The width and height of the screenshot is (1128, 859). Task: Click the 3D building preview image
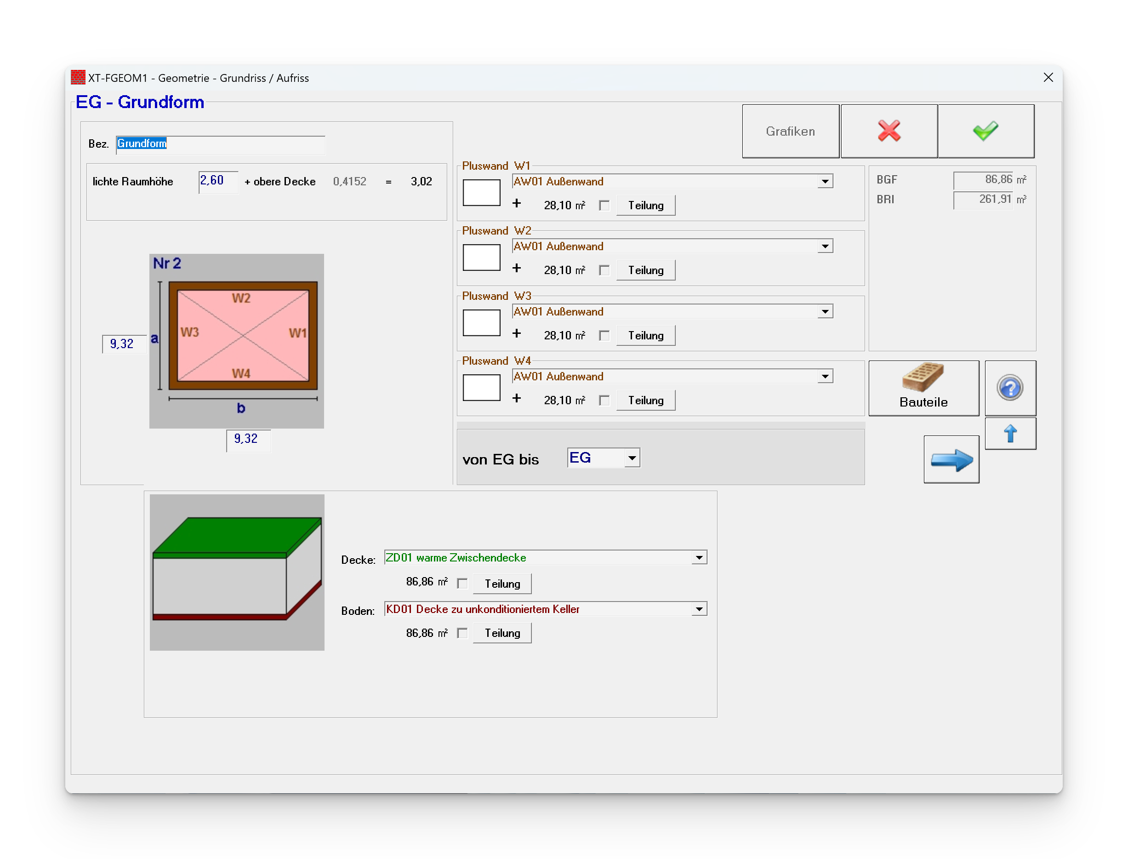point(237,572)
